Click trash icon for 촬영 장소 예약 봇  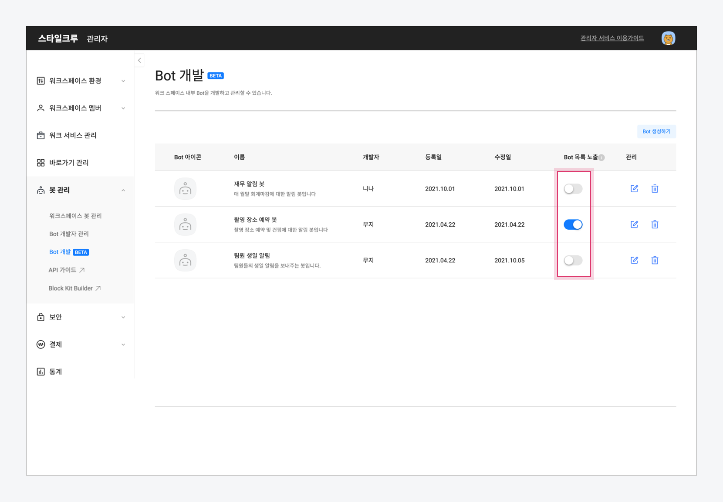pos(655,224)
